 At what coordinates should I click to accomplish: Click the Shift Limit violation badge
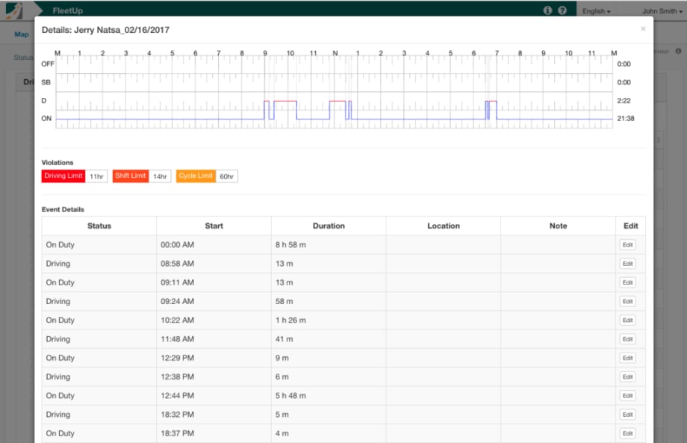[130, 176]
